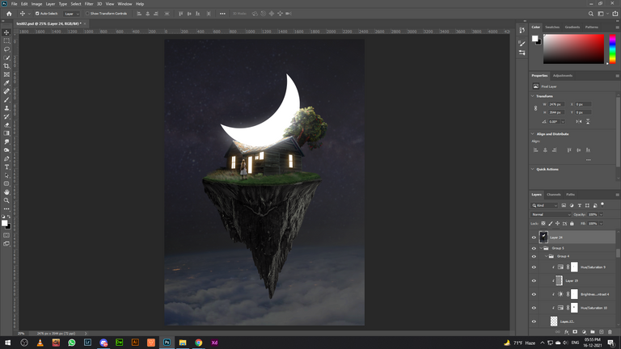The width and height of the screenshot is (621, 349).
Task: Open Photoshop from the Windows taskbar
Action: [167, 343]
